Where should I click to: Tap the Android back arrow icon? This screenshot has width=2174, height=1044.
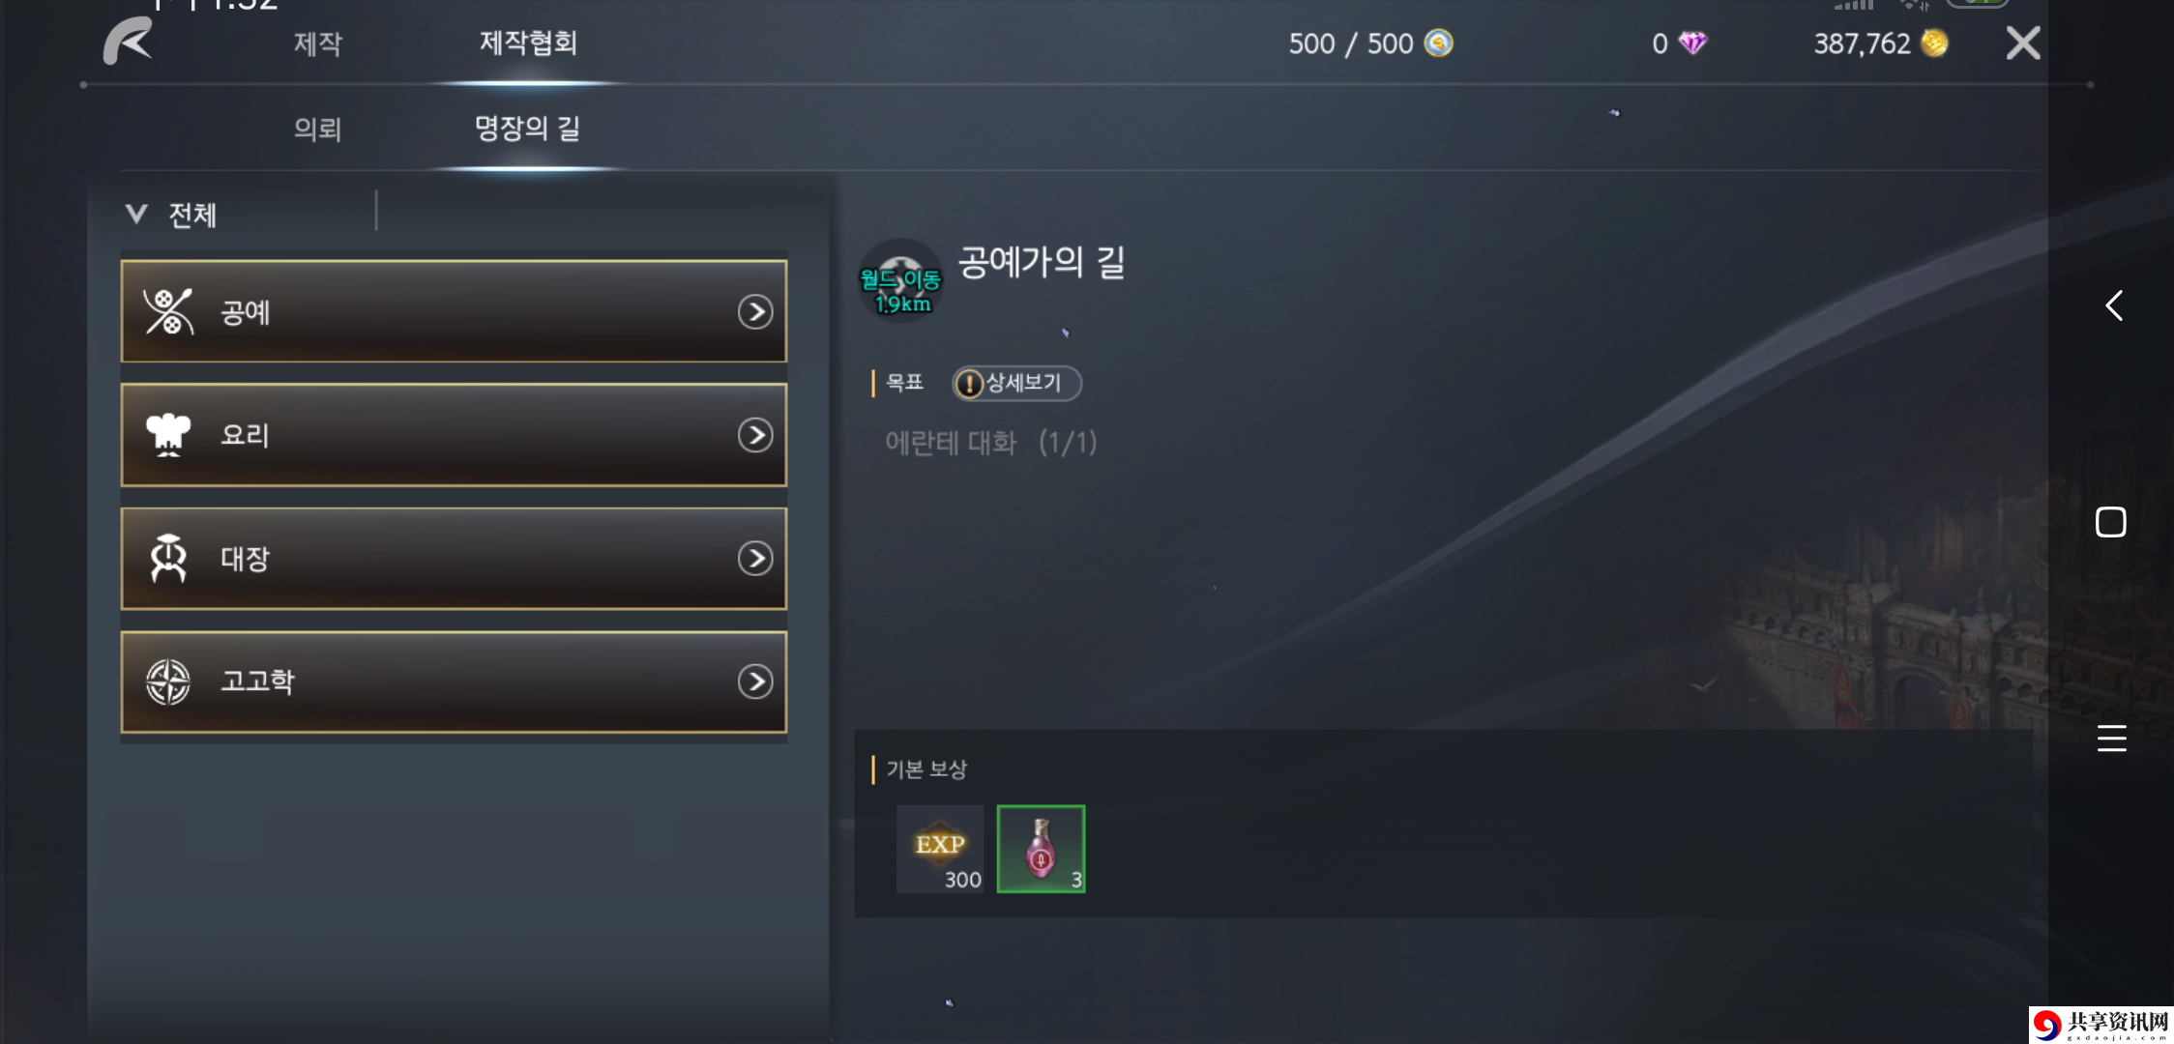coord(2114,305)
